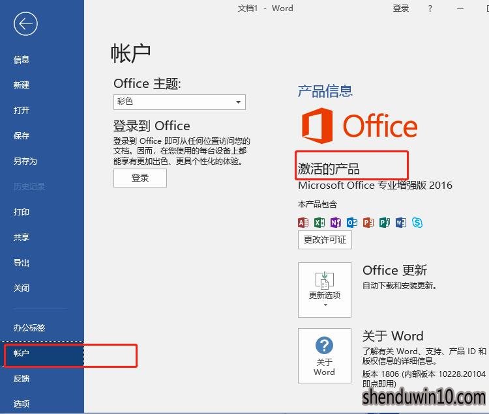Open 选项 Options in the sidebar

[22, 404]
